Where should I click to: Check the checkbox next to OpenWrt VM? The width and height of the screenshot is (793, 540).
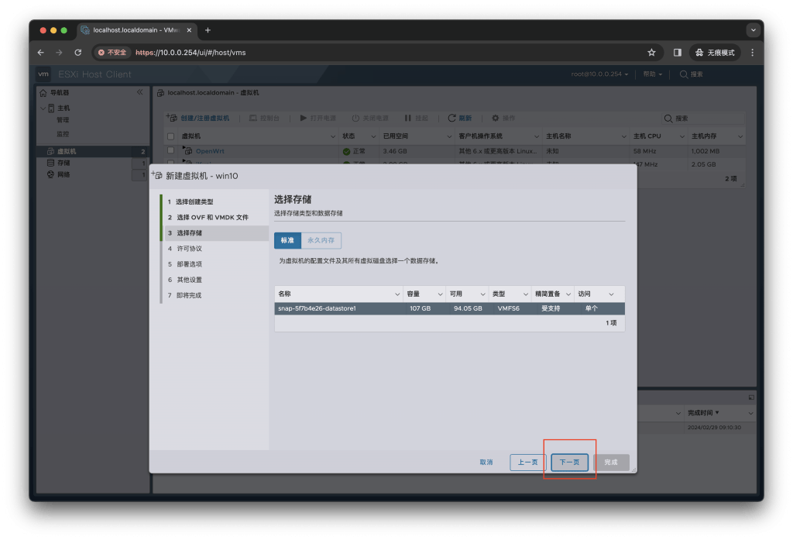(170, 150)
